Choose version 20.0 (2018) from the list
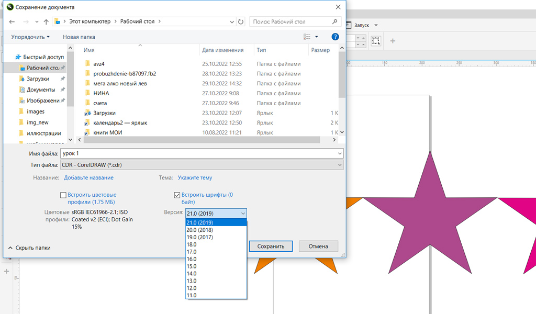Screen dimensions: 536x314 (200, 230)
